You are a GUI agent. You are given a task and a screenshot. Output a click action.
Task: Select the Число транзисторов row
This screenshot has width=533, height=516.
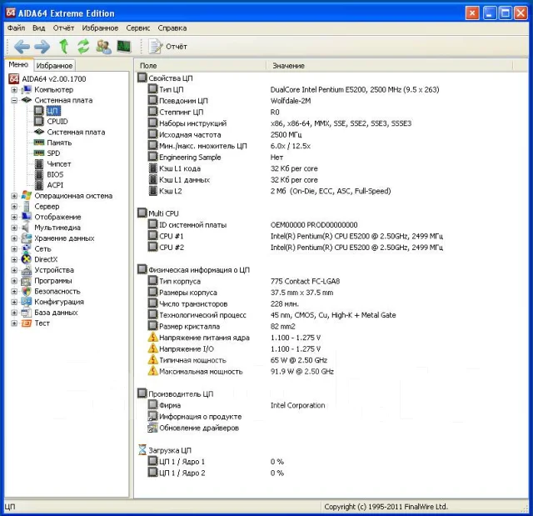pyautogui.click(x=224, y=303)
